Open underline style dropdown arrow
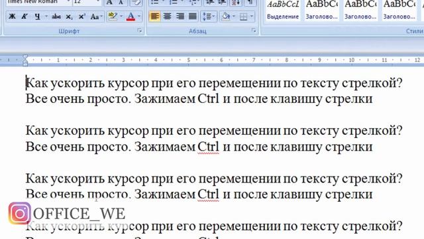Image resolution: width=424 pixels, height=239 pixels. (x=46, y=17)
